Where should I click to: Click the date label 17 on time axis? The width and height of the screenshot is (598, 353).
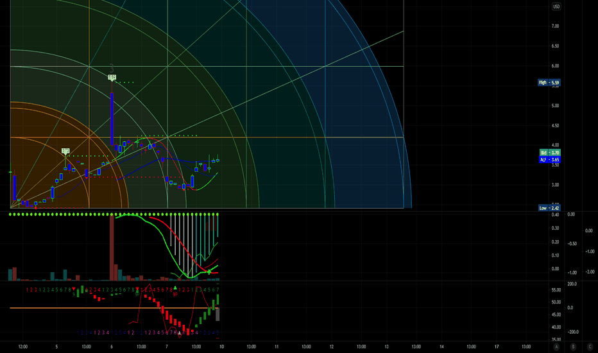click(497, 347)
